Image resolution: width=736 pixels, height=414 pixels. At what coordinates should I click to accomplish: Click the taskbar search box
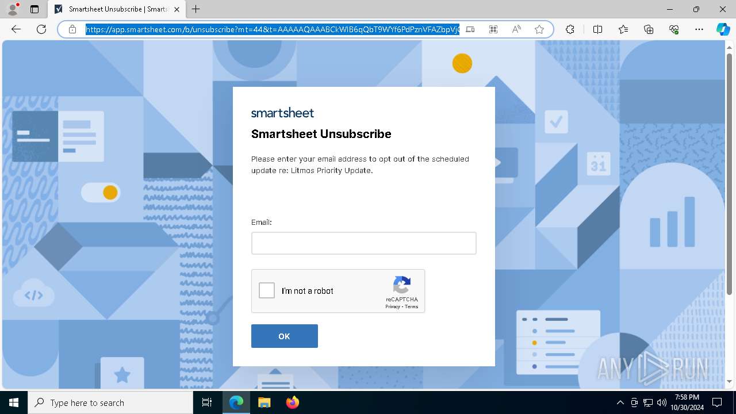[110, 402]
